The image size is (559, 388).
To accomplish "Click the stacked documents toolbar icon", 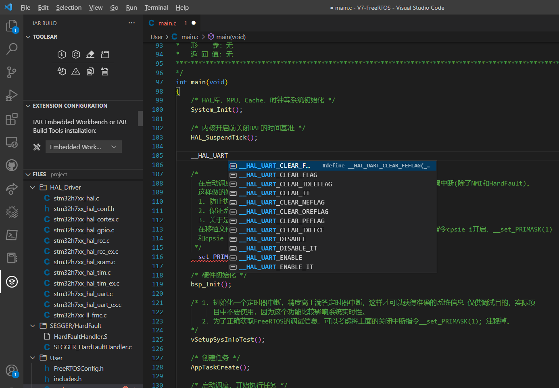I will tap(90, 72).
